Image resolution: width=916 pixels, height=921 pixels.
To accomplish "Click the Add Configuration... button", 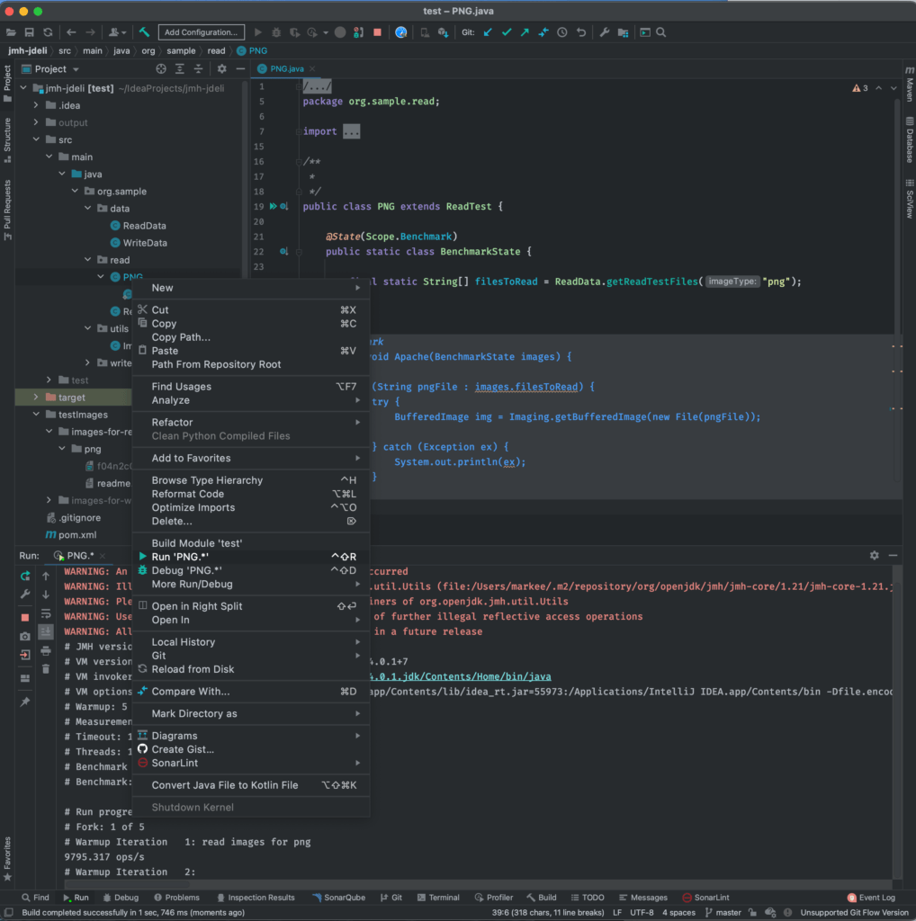I will coord(202,32).
